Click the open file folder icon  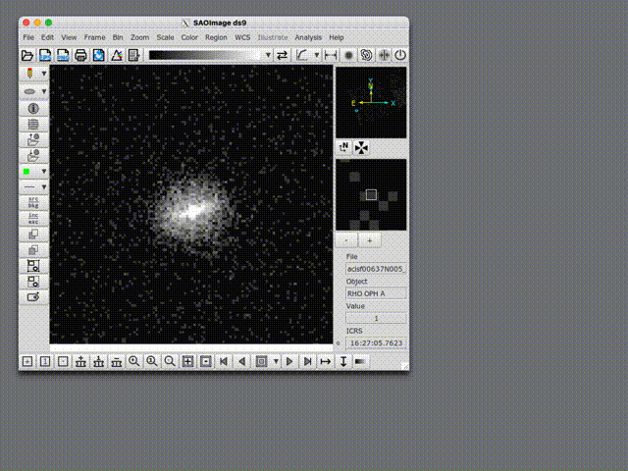coord(27,55)
